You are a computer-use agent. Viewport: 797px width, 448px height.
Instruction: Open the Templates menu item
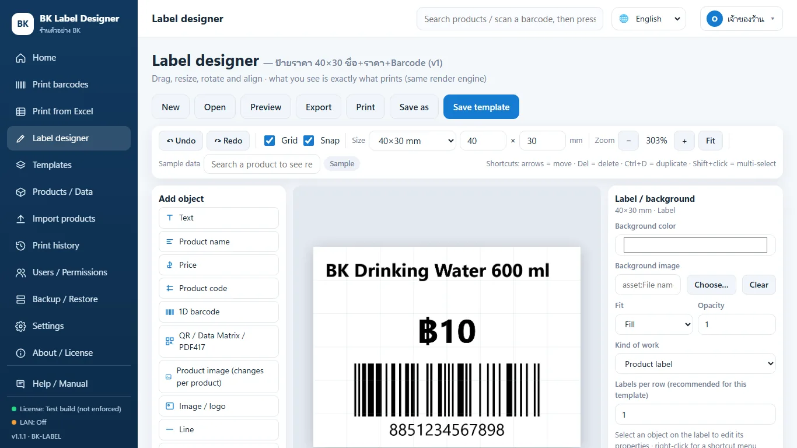69,165
